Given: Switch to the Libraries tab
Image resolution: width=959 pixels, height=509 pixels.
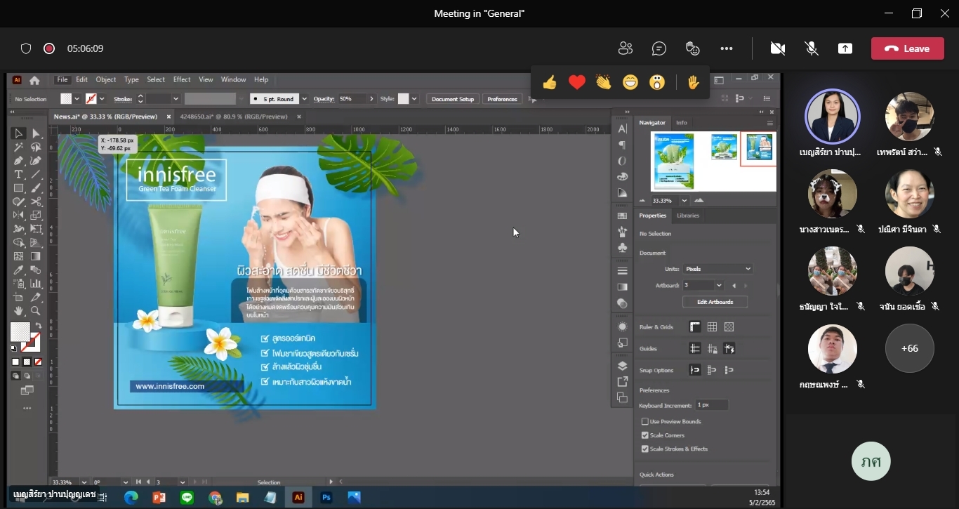Looking at the screenshot, I should pos(688,216).
